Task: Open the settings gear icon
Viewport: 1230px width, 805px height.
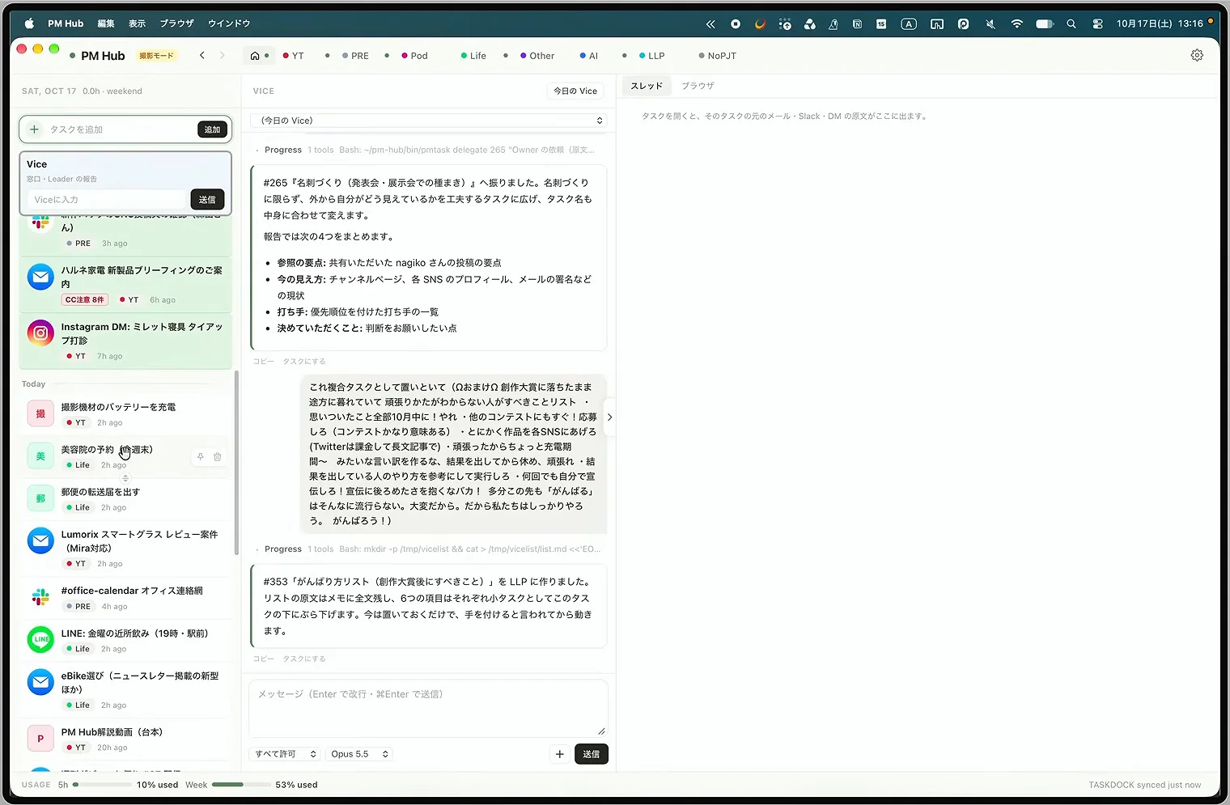Action: coord(1197,55)
